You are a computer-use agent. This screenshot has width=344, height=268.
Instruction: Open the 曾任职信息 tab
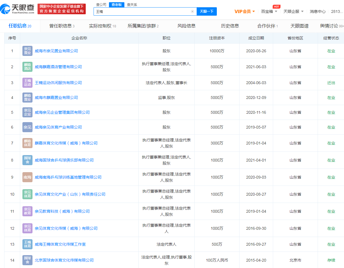point(62,26)
